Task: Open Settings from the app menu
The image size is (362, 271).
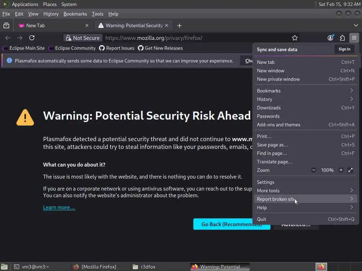Action: (305, 182)
